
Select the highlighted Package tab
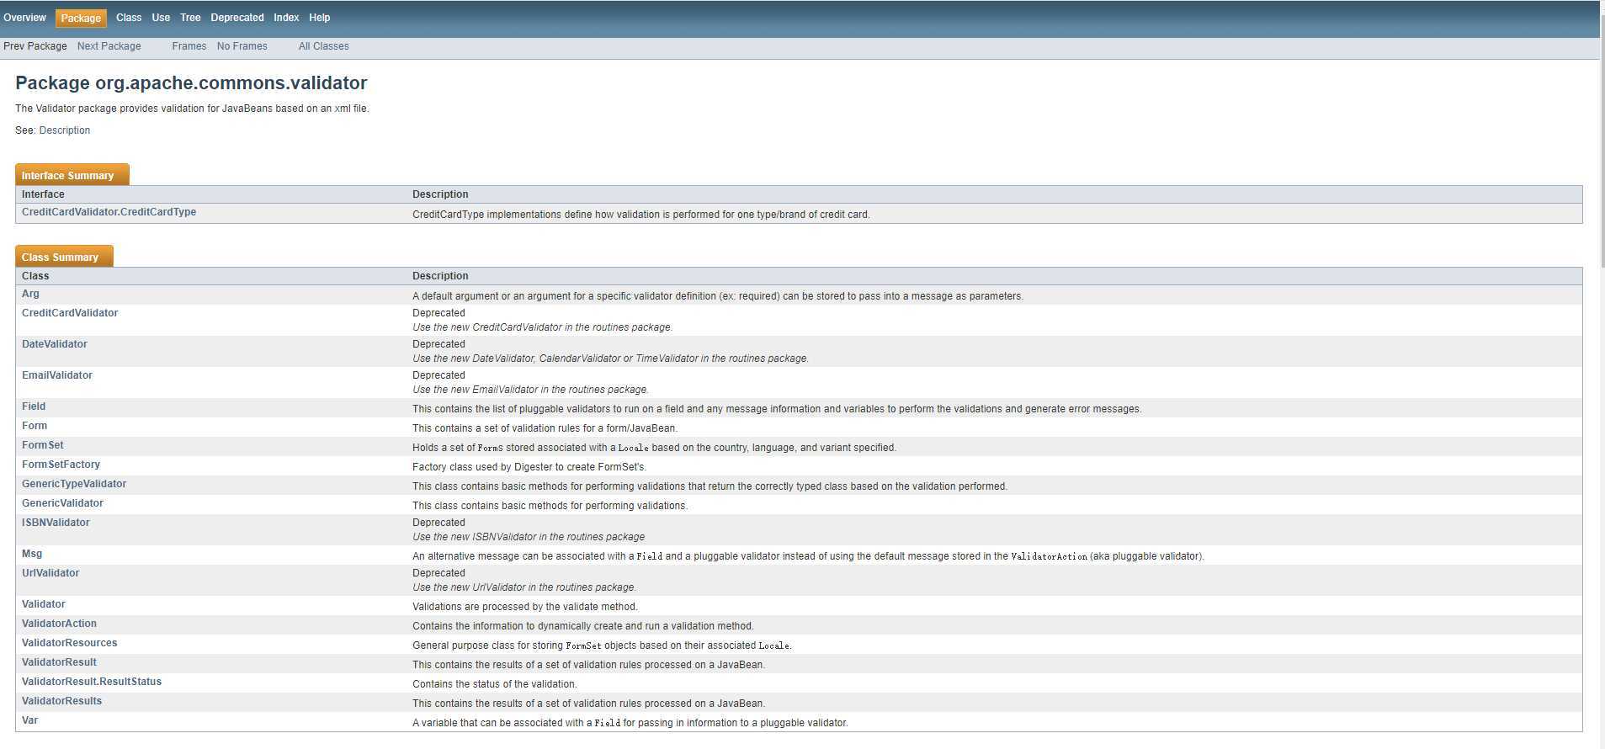click(81, 18)
